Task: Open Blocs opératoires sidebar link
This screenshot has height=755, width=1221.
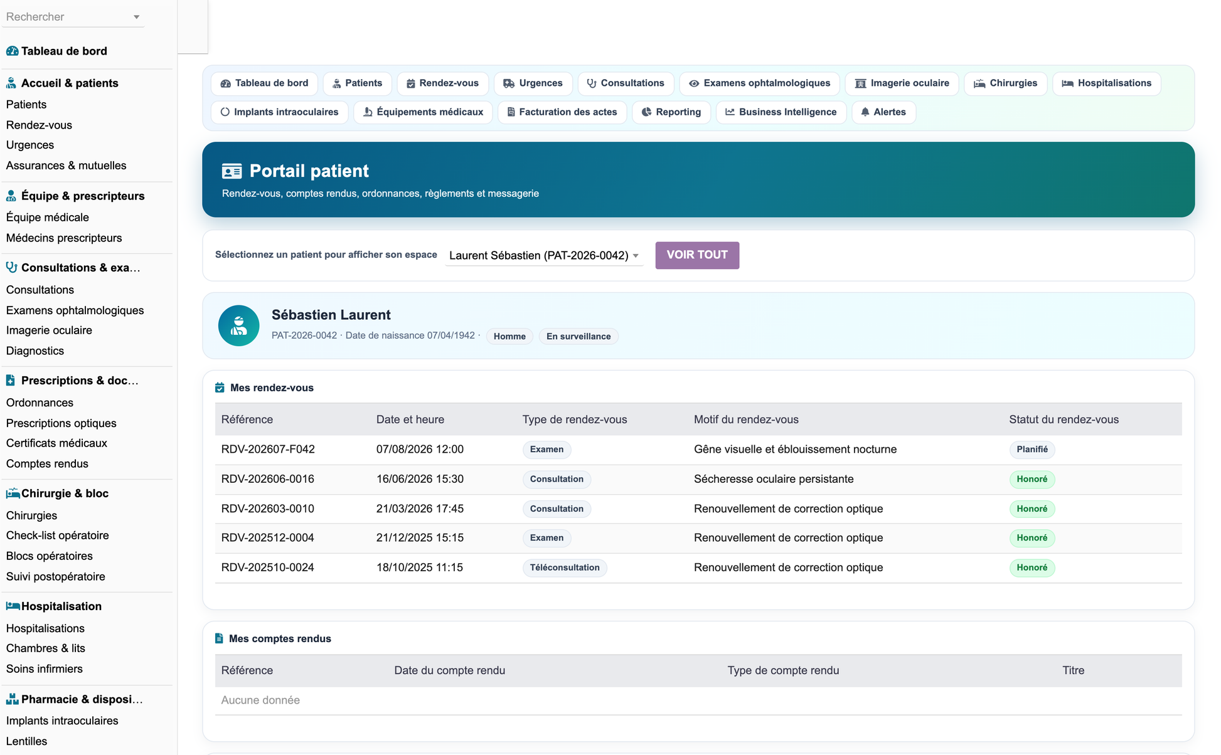Action: coord(49,556)
